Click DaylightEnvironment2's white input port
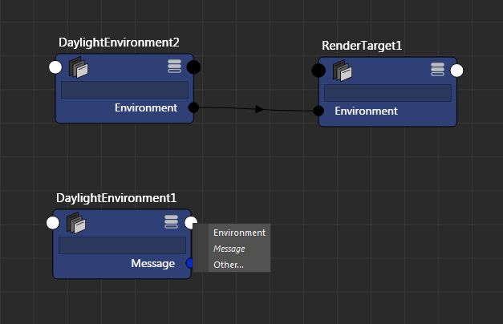The image size is (503, 324). (55, 67)
